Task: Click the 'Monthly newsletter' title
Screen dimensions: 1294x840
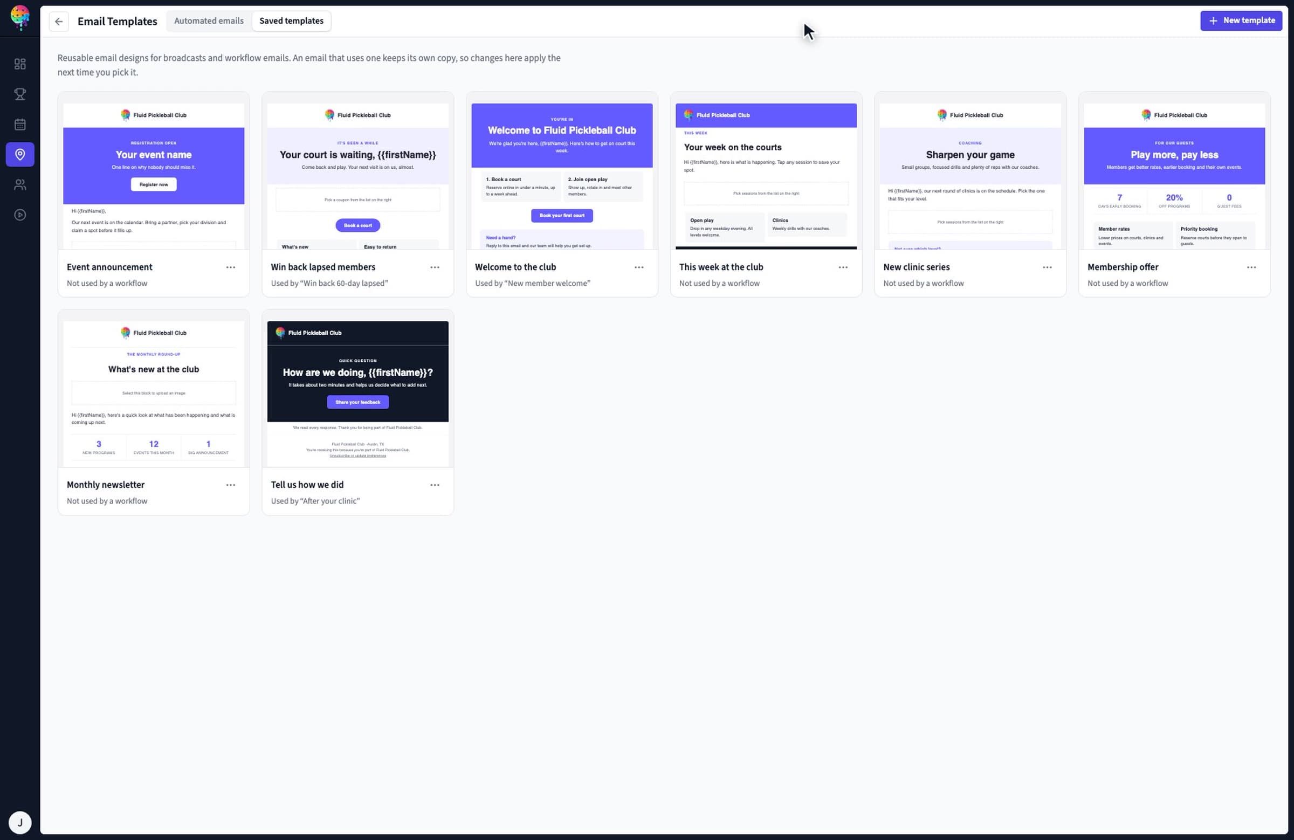Action: pyautogui.click(x=106, y=484)
